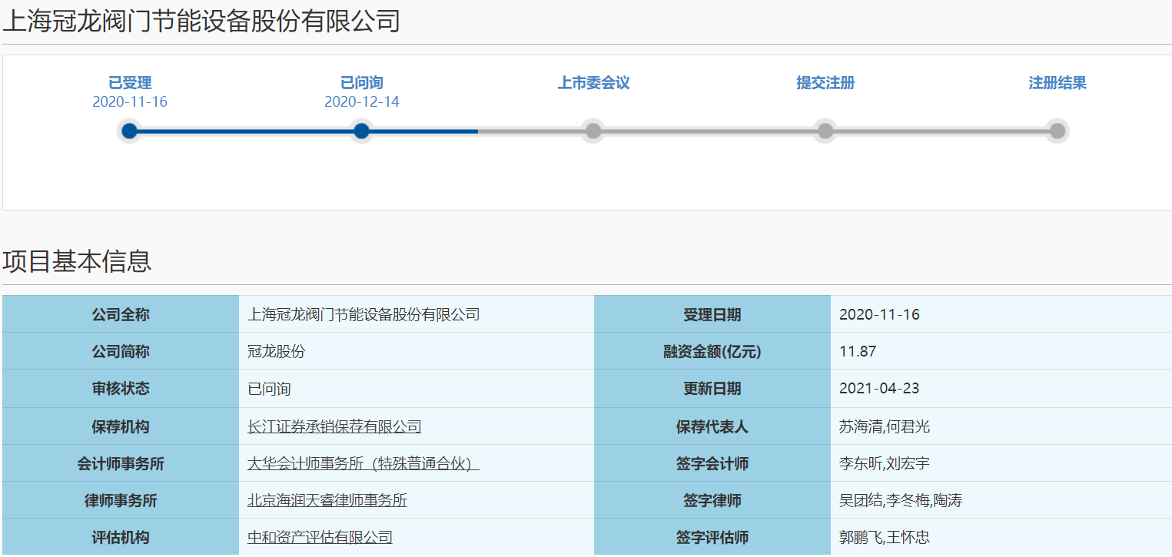Screen dimensions: 1172x557
Task: Click the 注册结果 progress stage dot
Action: click(x=1057, y=131)
